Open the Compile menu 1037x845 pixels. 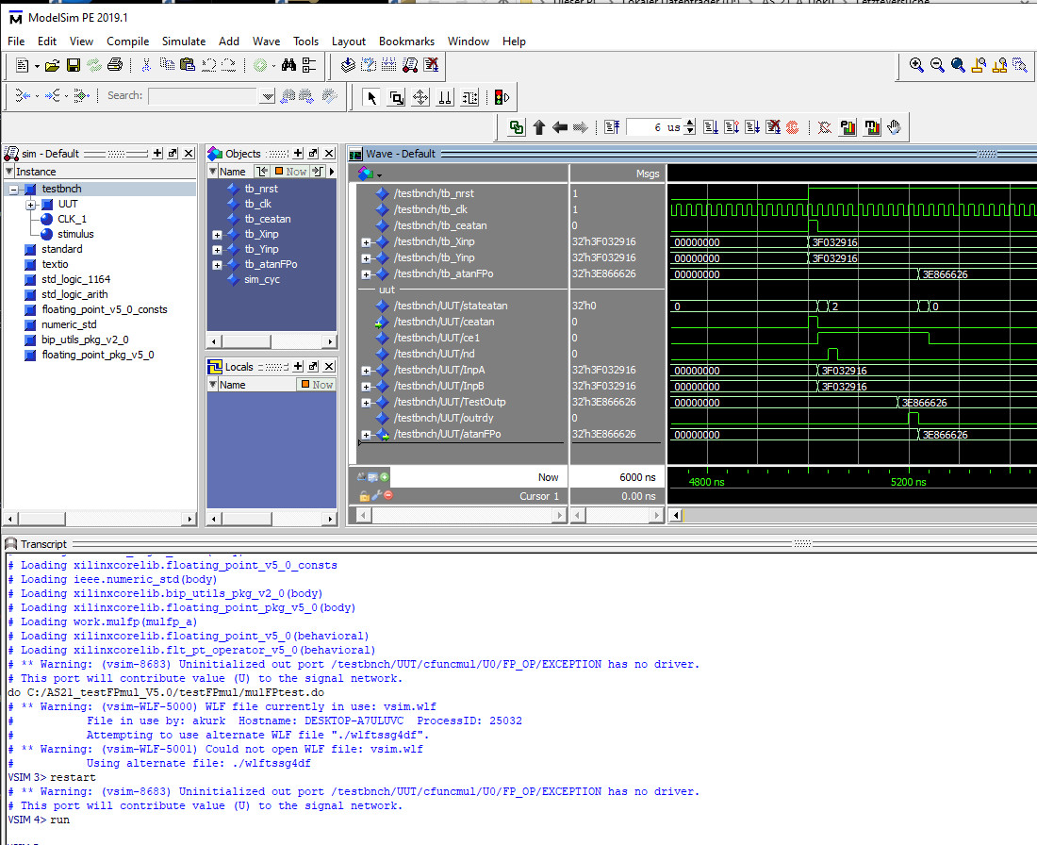[127, 41]
